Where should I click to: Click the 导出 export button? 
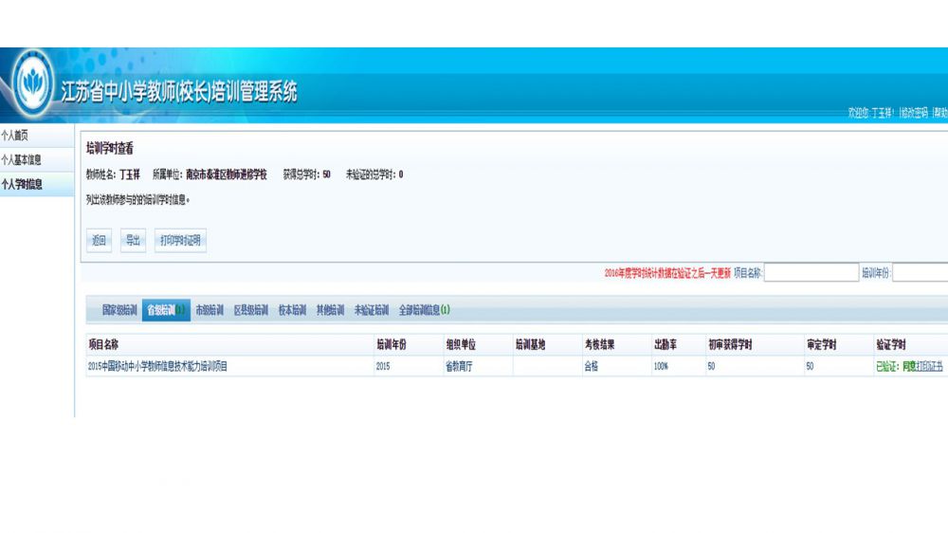[x=133, y=241]
